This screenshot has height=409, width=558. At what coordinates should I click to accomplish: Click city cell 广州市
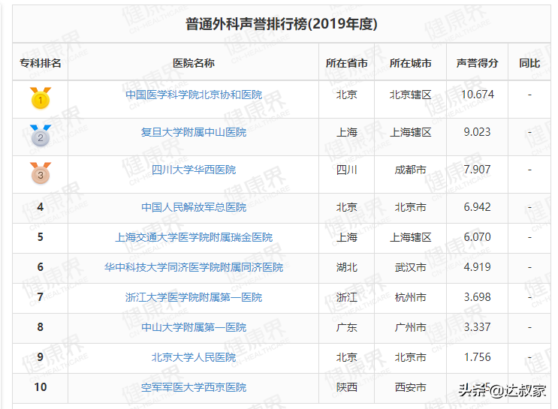pyautogui.click(x=410, y=327)
